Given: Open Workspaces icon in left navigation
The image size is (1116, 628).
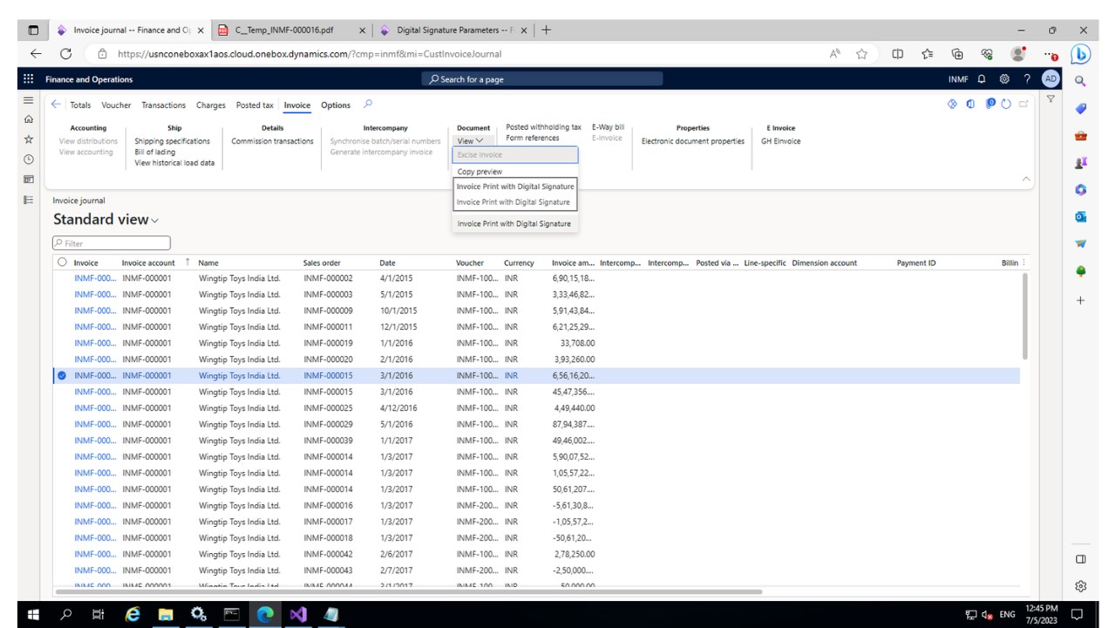Looking at the screenshot, I should [29, 180].
